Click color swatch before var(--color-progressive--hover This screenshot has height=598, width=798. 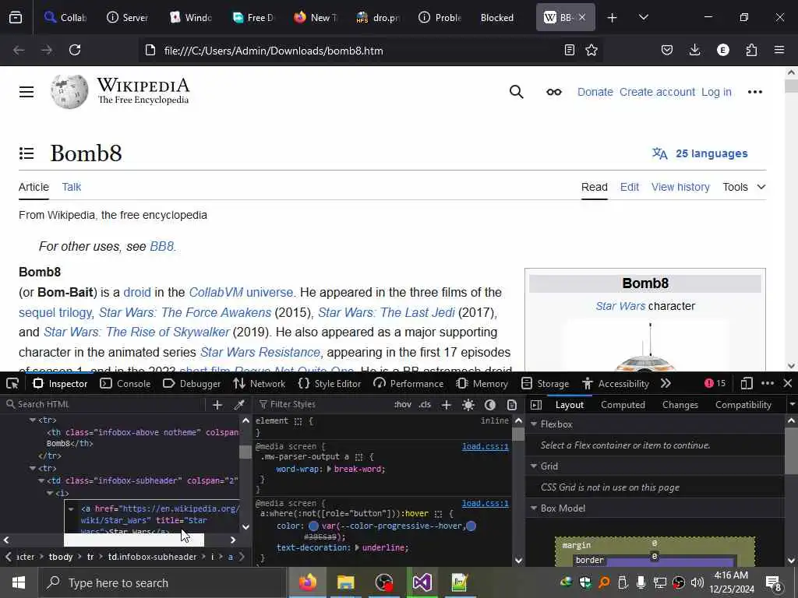313,526
